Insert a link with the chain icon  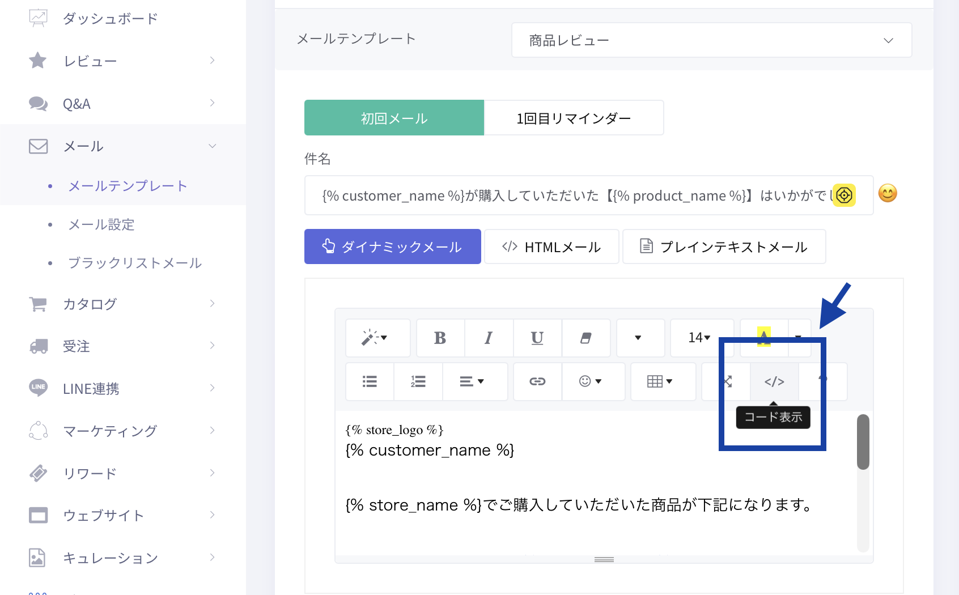point(537,381)
